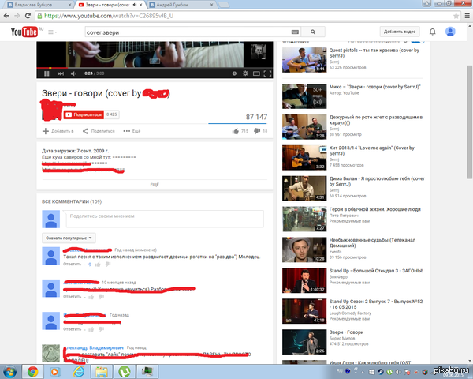Open the video annotations info icon
This screenshot has height=379, width=473.
pos(234,73)
